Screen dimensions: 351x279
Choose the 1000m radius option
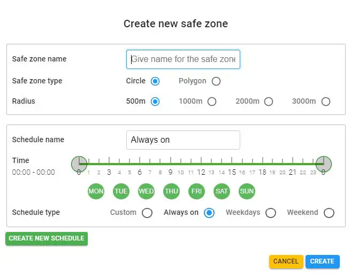(212, 102)
